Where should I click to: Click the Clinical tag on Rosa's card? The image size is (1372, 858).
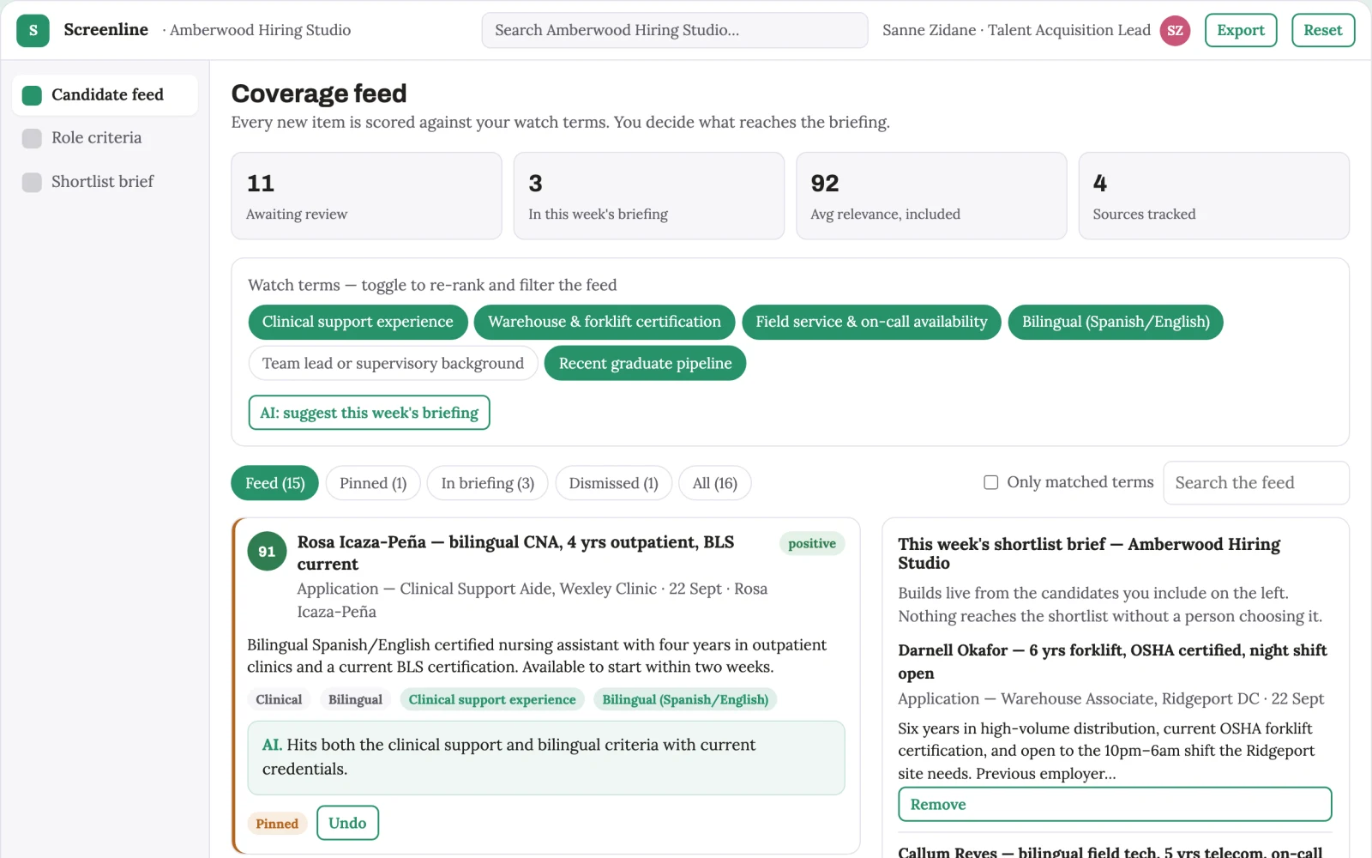coord(279,699)
